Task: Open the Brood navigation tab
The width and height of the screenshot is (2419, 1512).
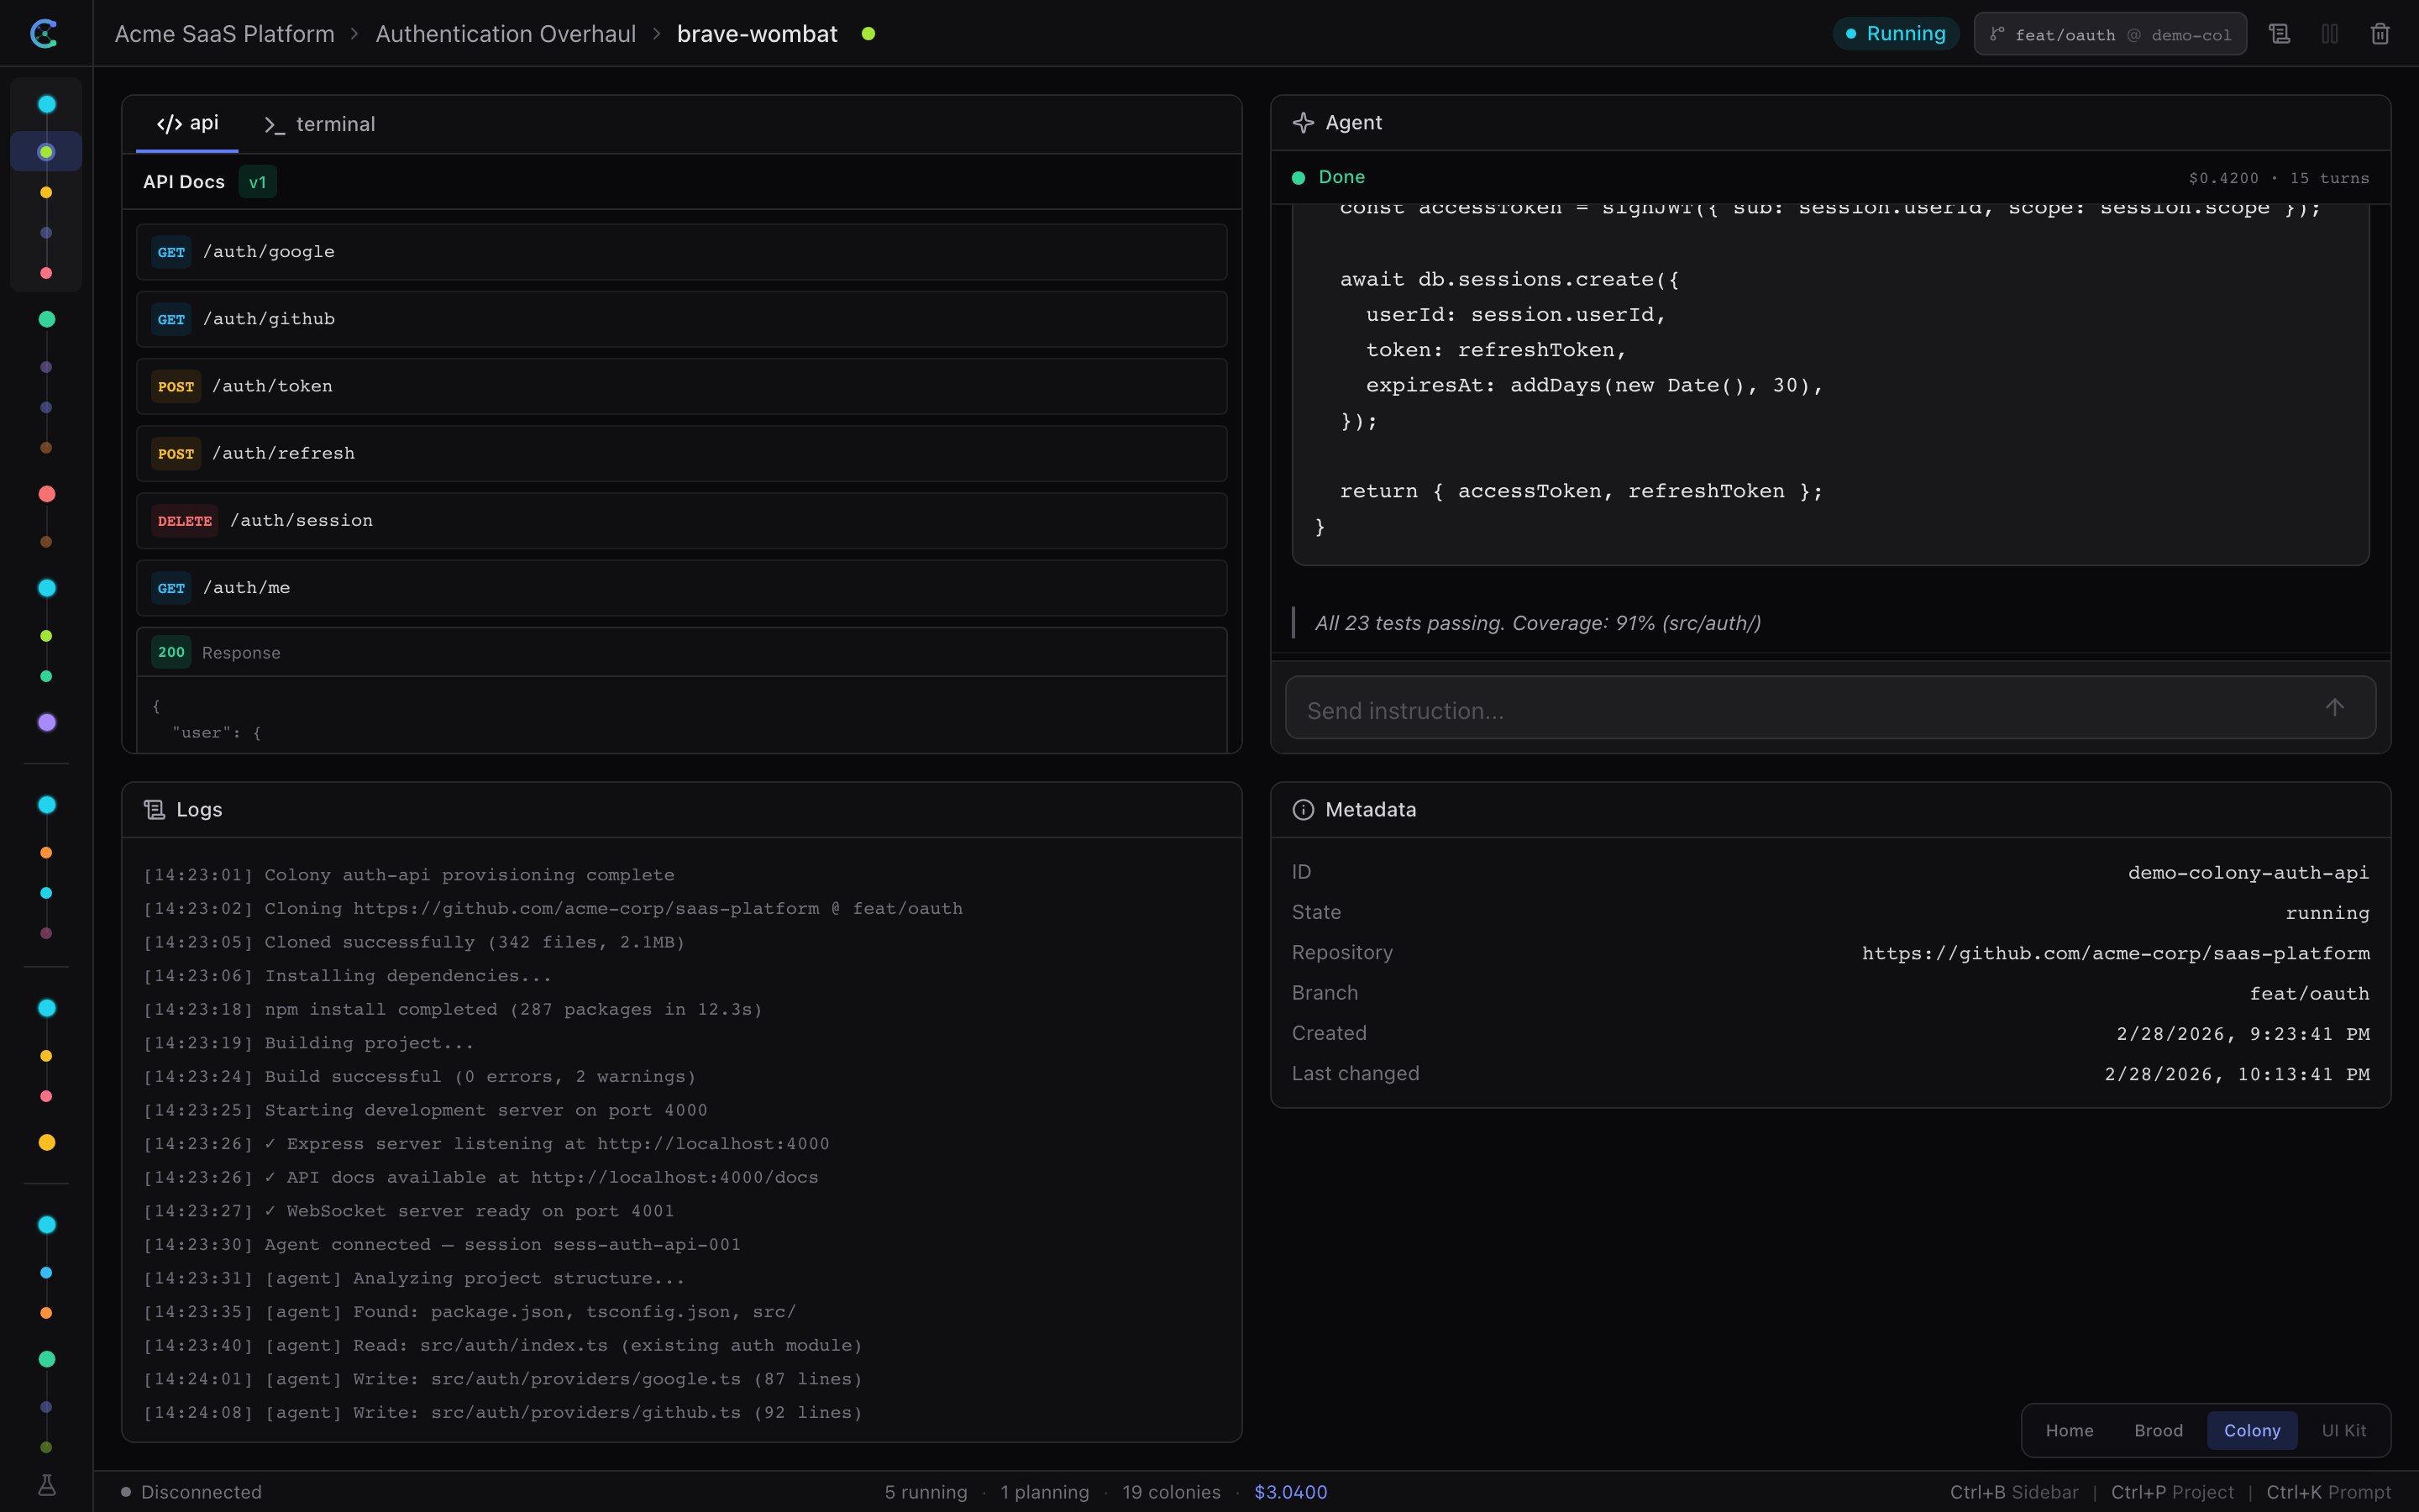Action: pos(2158,1430)
